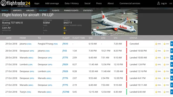This screenshot has height=97, width=173.
Task: Open the Data / History menu
Action: 72,4
